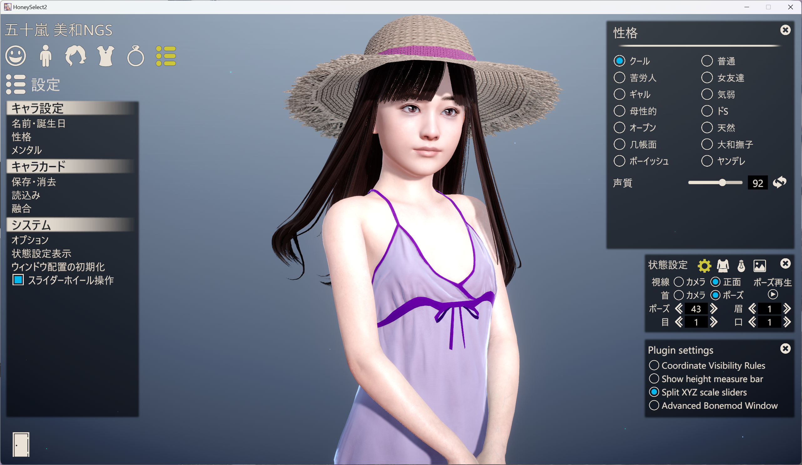Viewport: 802px width, 465px height.
Task: Reset voice pitch with 声質 reset arrow
Action: point(780,182)
